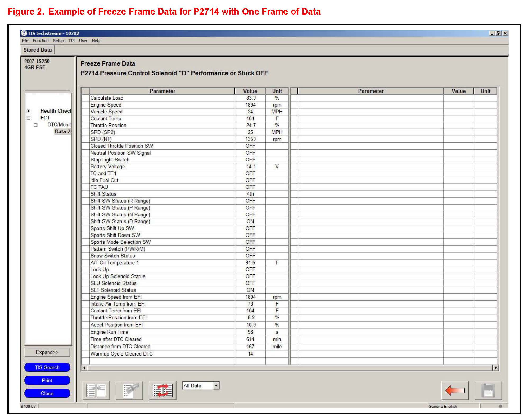
Task: Click the swap columns red arrows icon
Action: [x=163, y=390]
